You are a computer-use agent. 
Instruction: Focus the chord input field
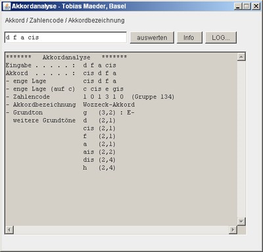point(66,37)
